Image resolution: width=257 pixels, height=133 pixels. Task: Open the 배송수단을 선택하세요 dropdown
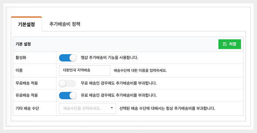(84, 108)
